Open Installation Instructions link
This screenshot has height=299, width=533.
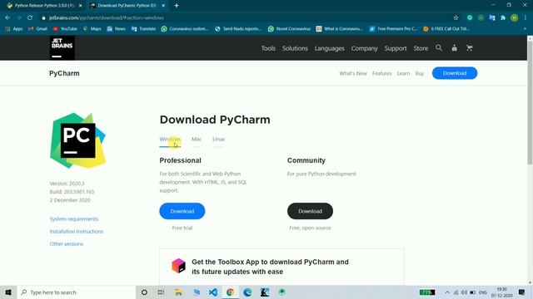(x=76, y=232)
